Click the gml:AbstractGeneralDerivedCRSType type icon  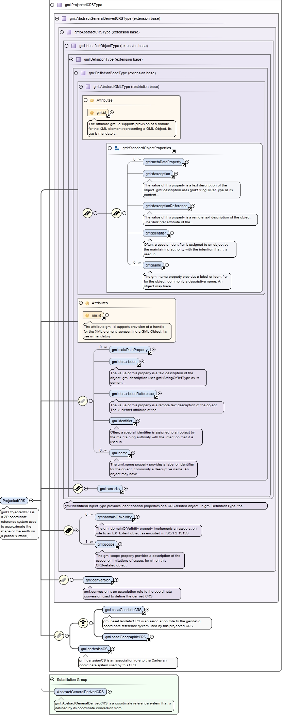click(64, 19)
